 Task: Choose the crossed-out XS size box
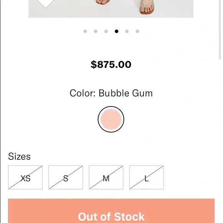pos(25,177)
